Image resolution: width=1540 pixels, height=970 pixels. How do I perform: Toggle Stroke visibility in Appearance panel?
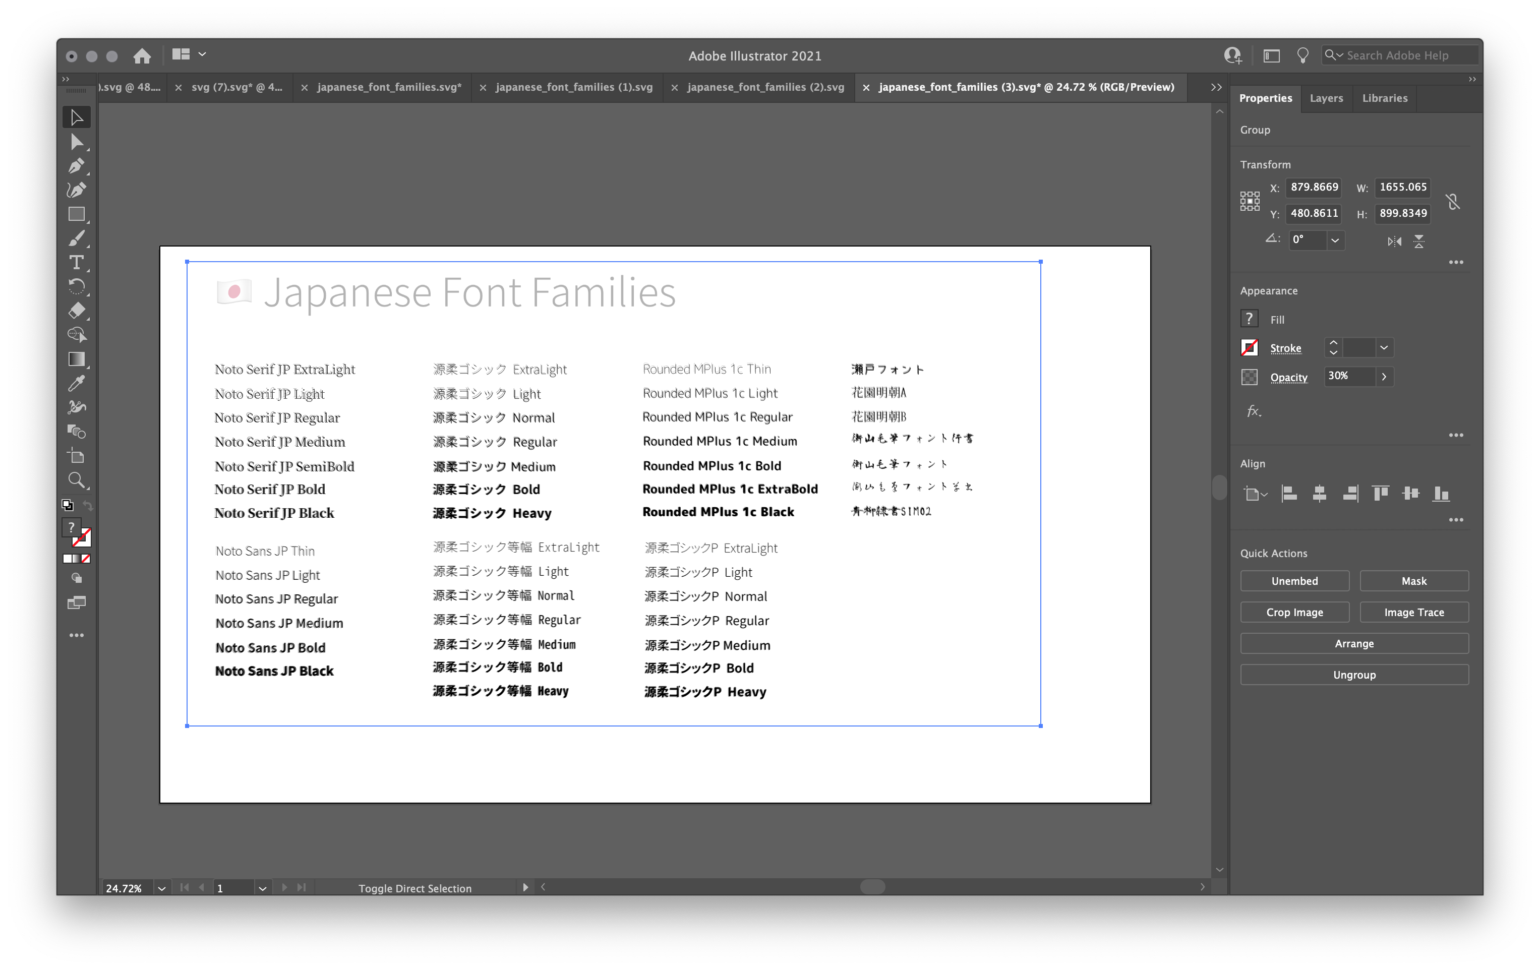pyautogui.click(x=1250, y=347)
